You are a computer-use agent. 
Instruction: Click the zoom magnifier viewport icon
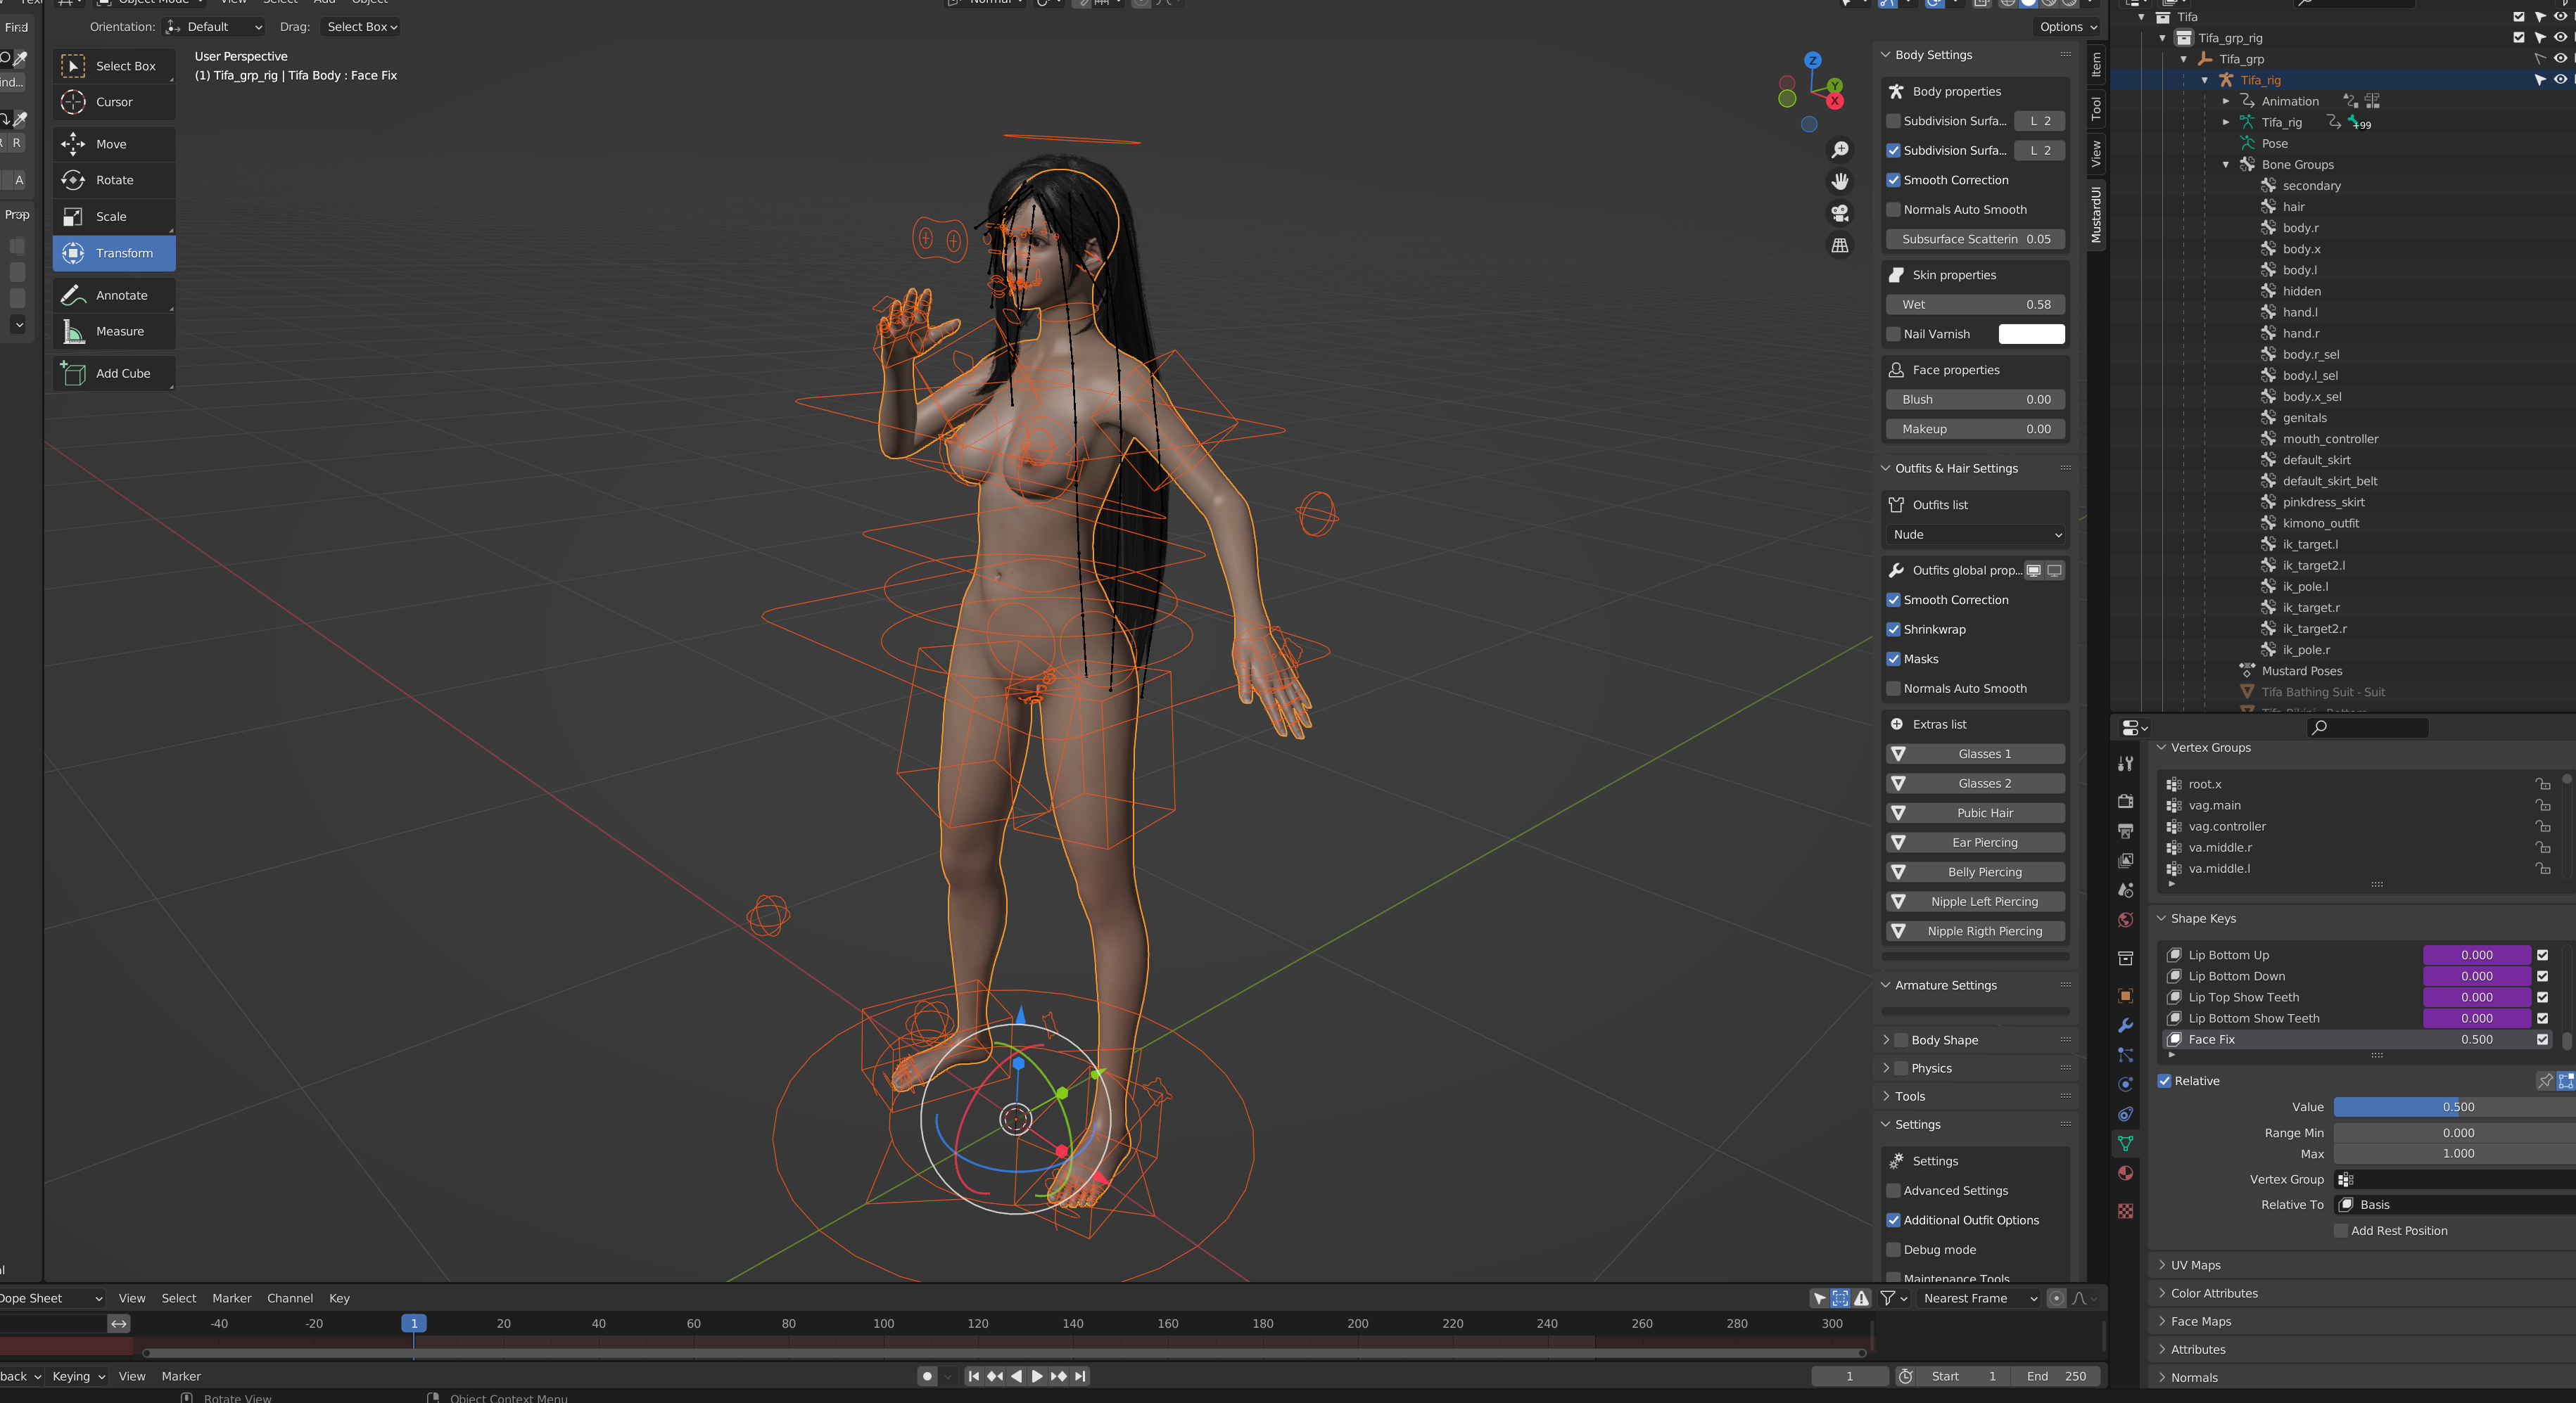click(x=1839, y=150)
